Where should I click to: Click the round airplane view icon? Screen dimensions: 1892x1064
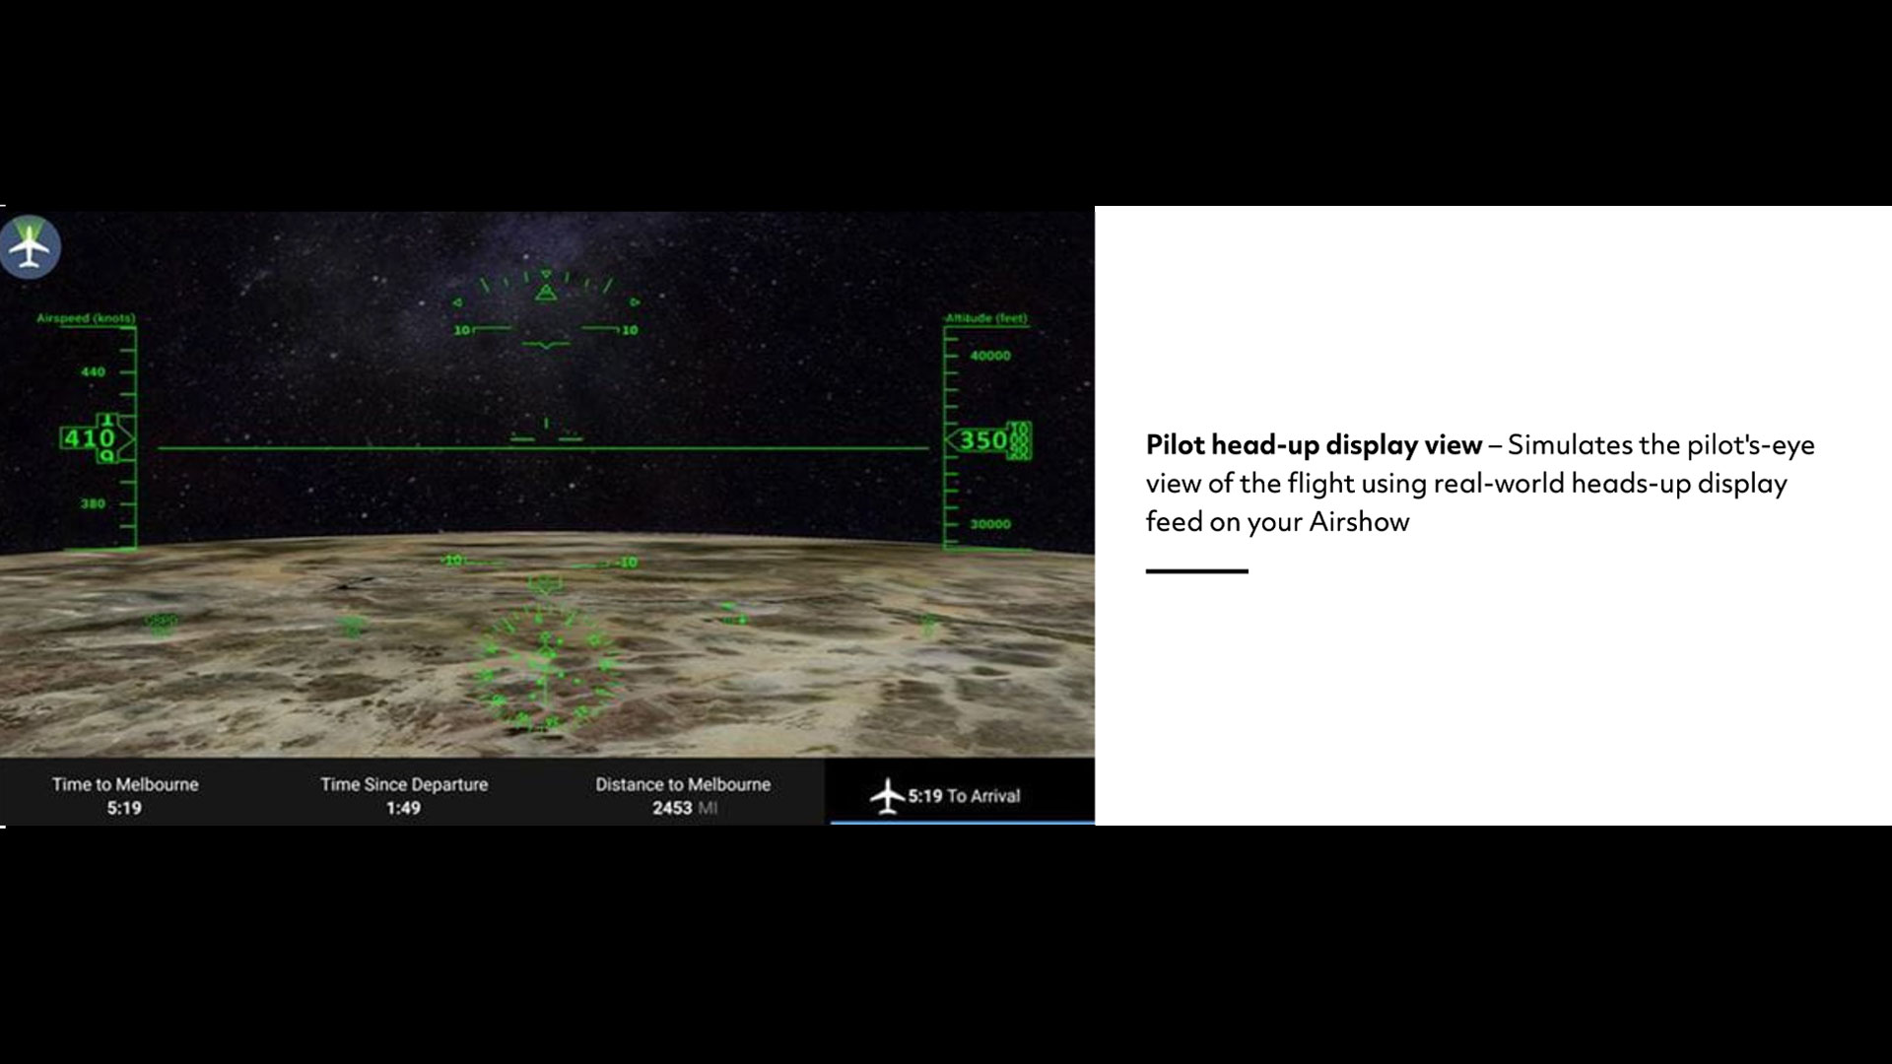pos(31,247)
